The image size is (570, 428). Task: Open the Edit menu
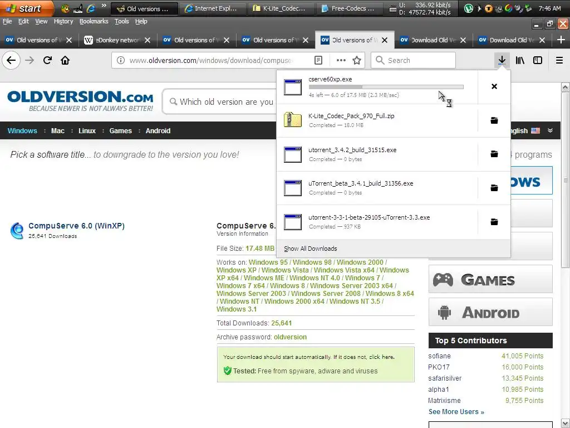point(23,22)
